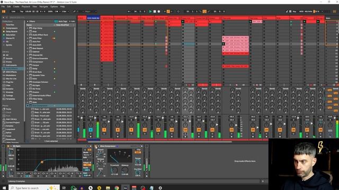
Task: Expand the Compressor folder
Action: coord(28,62)
